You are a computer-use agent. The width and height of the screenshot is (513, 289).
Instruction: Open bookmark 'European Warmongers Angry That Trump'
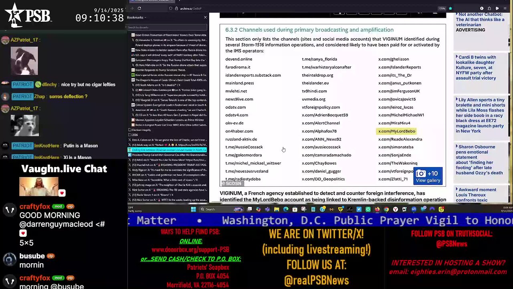coord(168,60)
